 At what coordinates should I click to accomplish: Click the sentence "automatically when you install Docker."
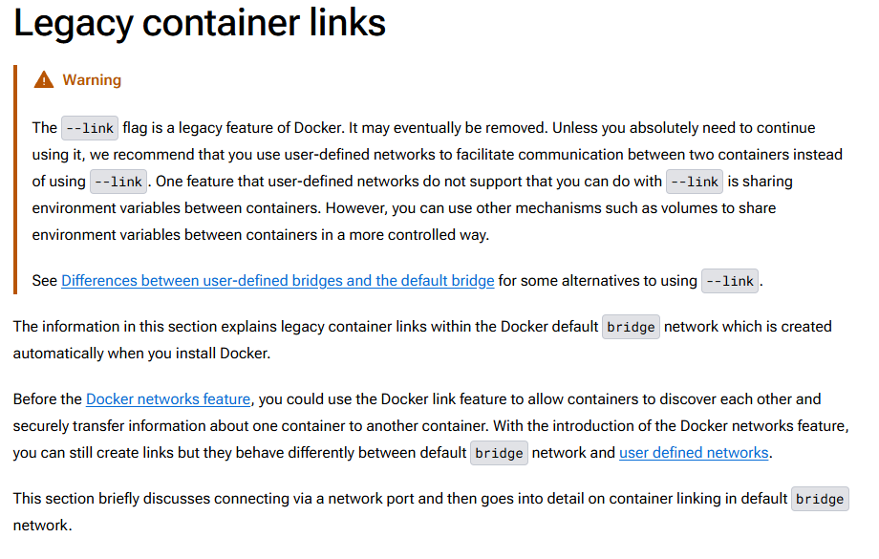pyautogui.click(x=141, y=354)
